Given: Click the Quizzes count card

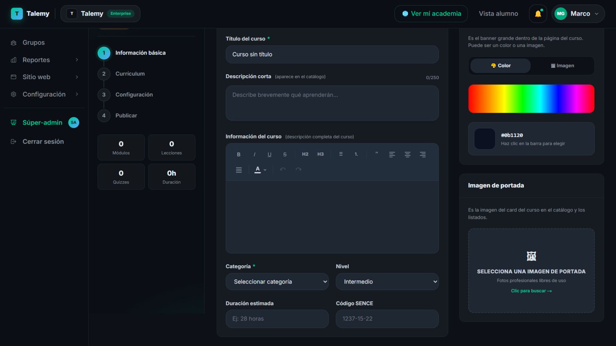Looking at the screenshot, I should 121,177.
